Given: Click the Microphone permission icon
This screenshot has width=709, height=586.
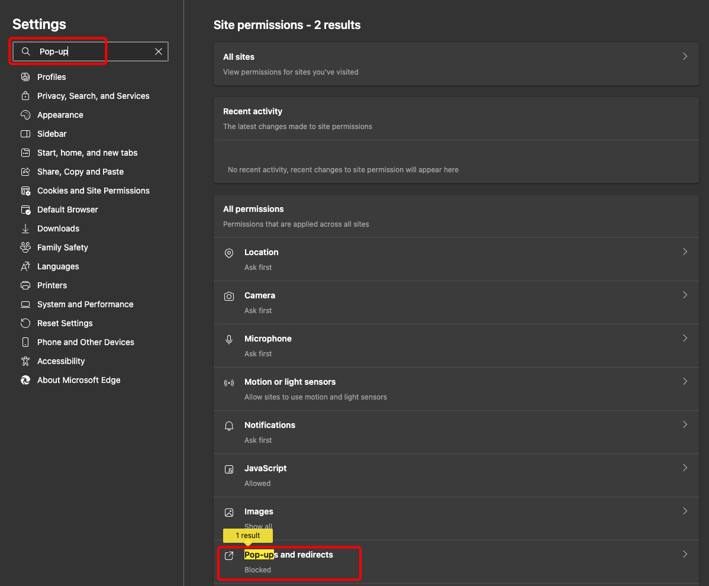Looking at the screenshot, I should pyautogui.click(x=229, y=340).
